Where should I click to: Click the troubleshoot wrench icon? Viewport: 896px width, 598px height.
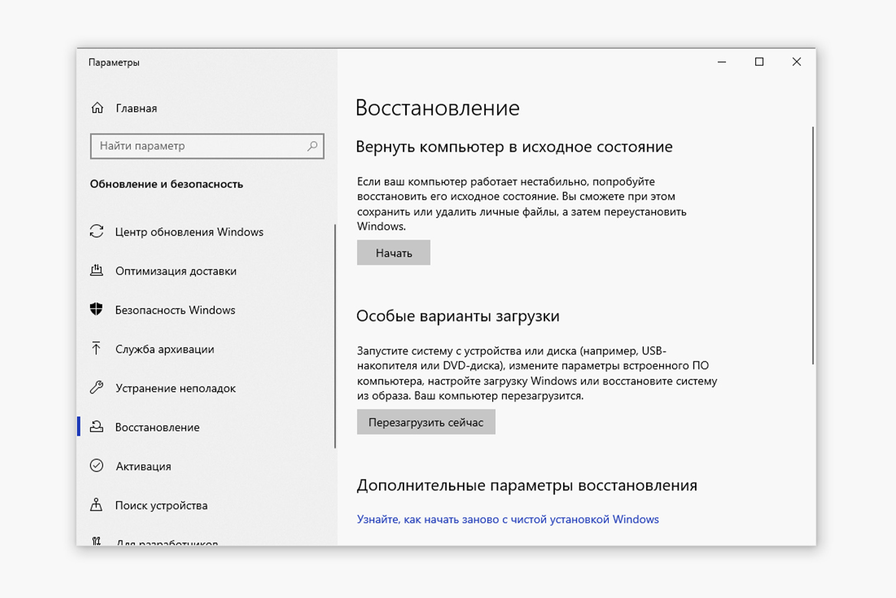(97, 387)
